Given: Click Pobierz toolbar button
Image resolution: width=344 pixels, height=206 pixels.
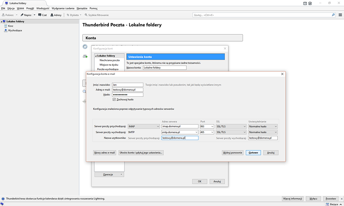Looking at the screenshot, I should click(8, 15).
